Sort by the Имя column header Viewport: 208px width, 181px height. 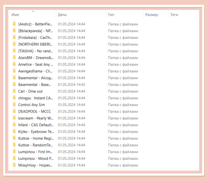(15, 15)
